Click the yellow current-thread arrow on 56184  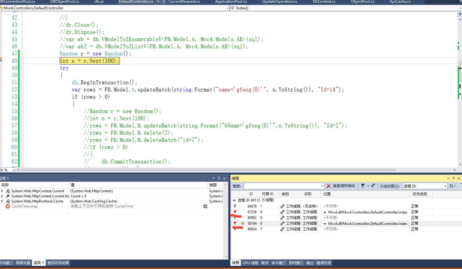243,223
